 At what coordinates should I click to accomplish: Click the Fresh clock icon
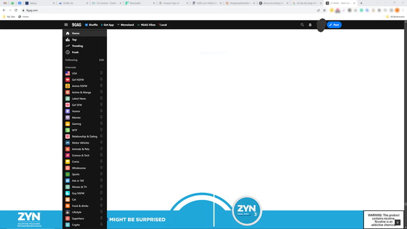point(67,52)
